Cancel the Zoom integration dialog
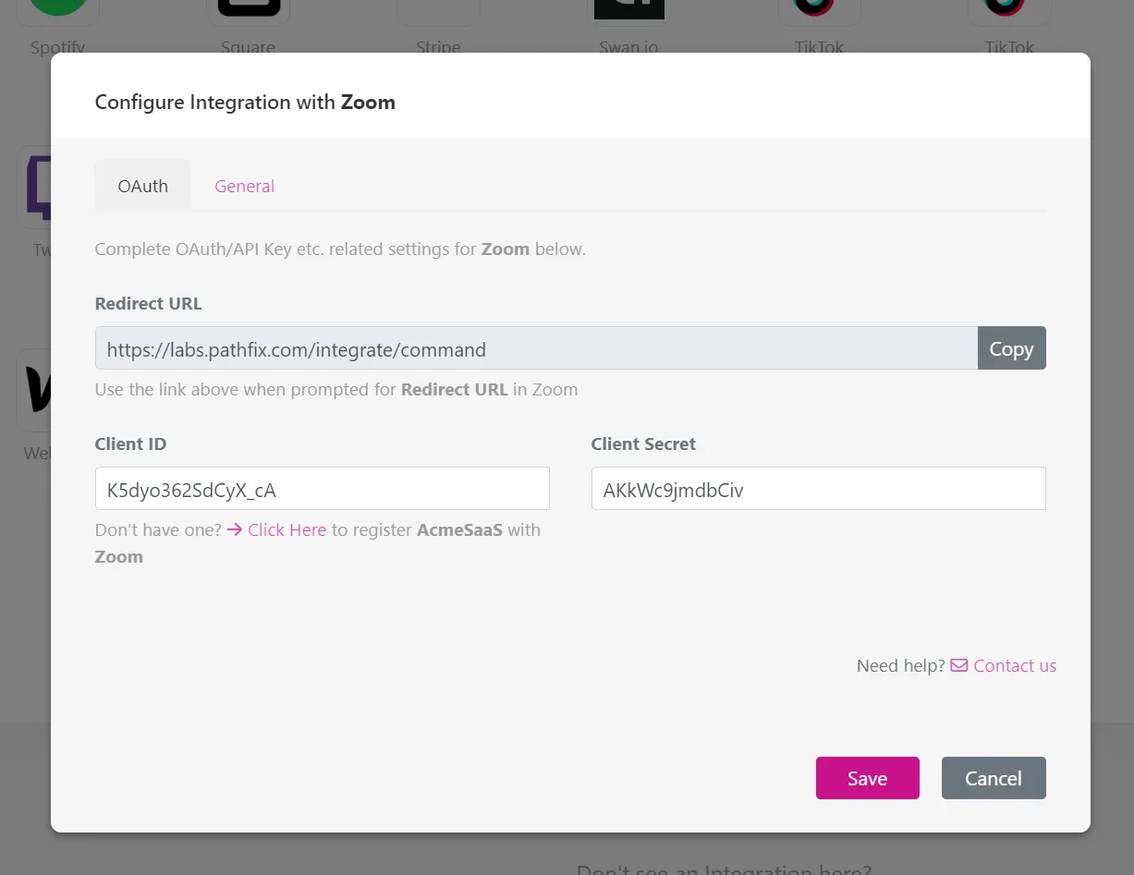The width and height of the screenshot is (1134, 875). (994, 778)
